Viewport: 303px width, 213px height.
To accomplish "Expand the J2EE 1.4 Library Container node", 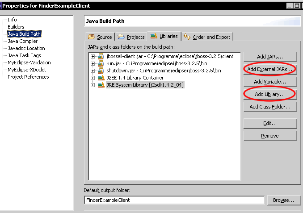I will [93, 78].
